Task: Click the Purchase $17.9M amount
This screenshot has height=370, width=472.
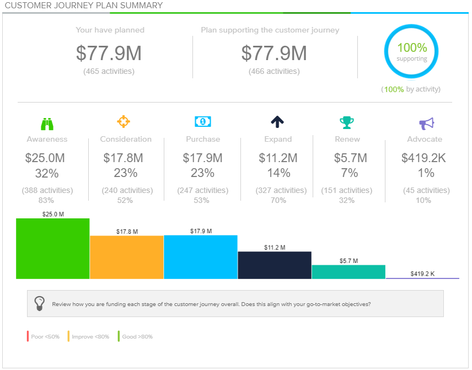Action: (202, 158)
